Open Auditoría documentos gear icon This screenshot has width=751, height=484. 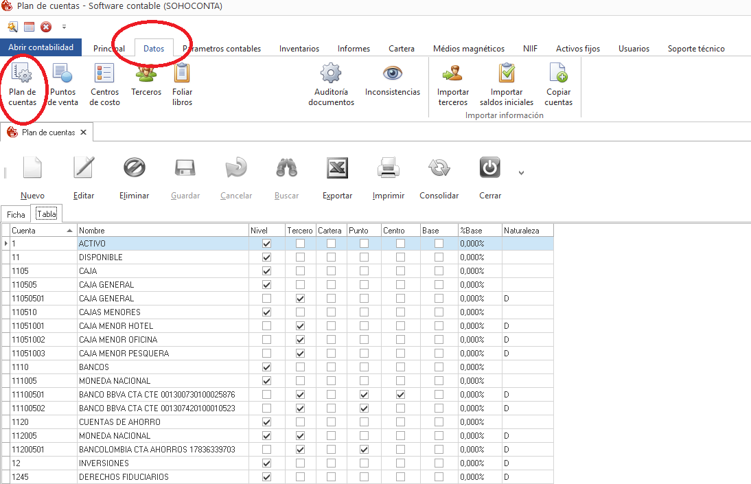331,73
